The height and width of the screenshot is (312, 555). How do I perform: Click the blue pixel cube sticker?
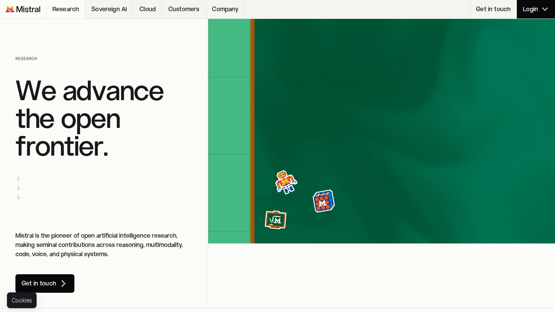coord(324,201)
